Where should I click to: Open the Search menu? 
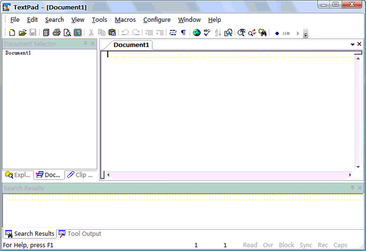pyautogui.click(x=55, y=20)
